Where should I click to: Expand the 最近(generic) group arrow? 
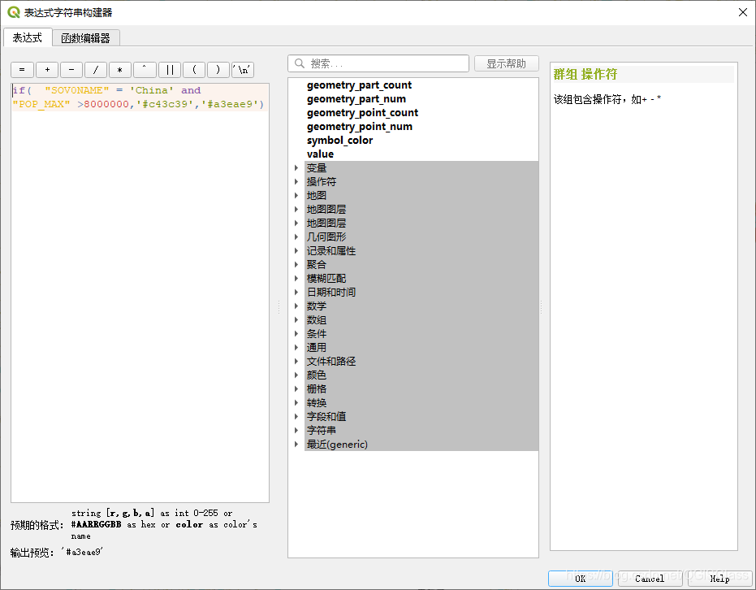click(x=296, y=444)
